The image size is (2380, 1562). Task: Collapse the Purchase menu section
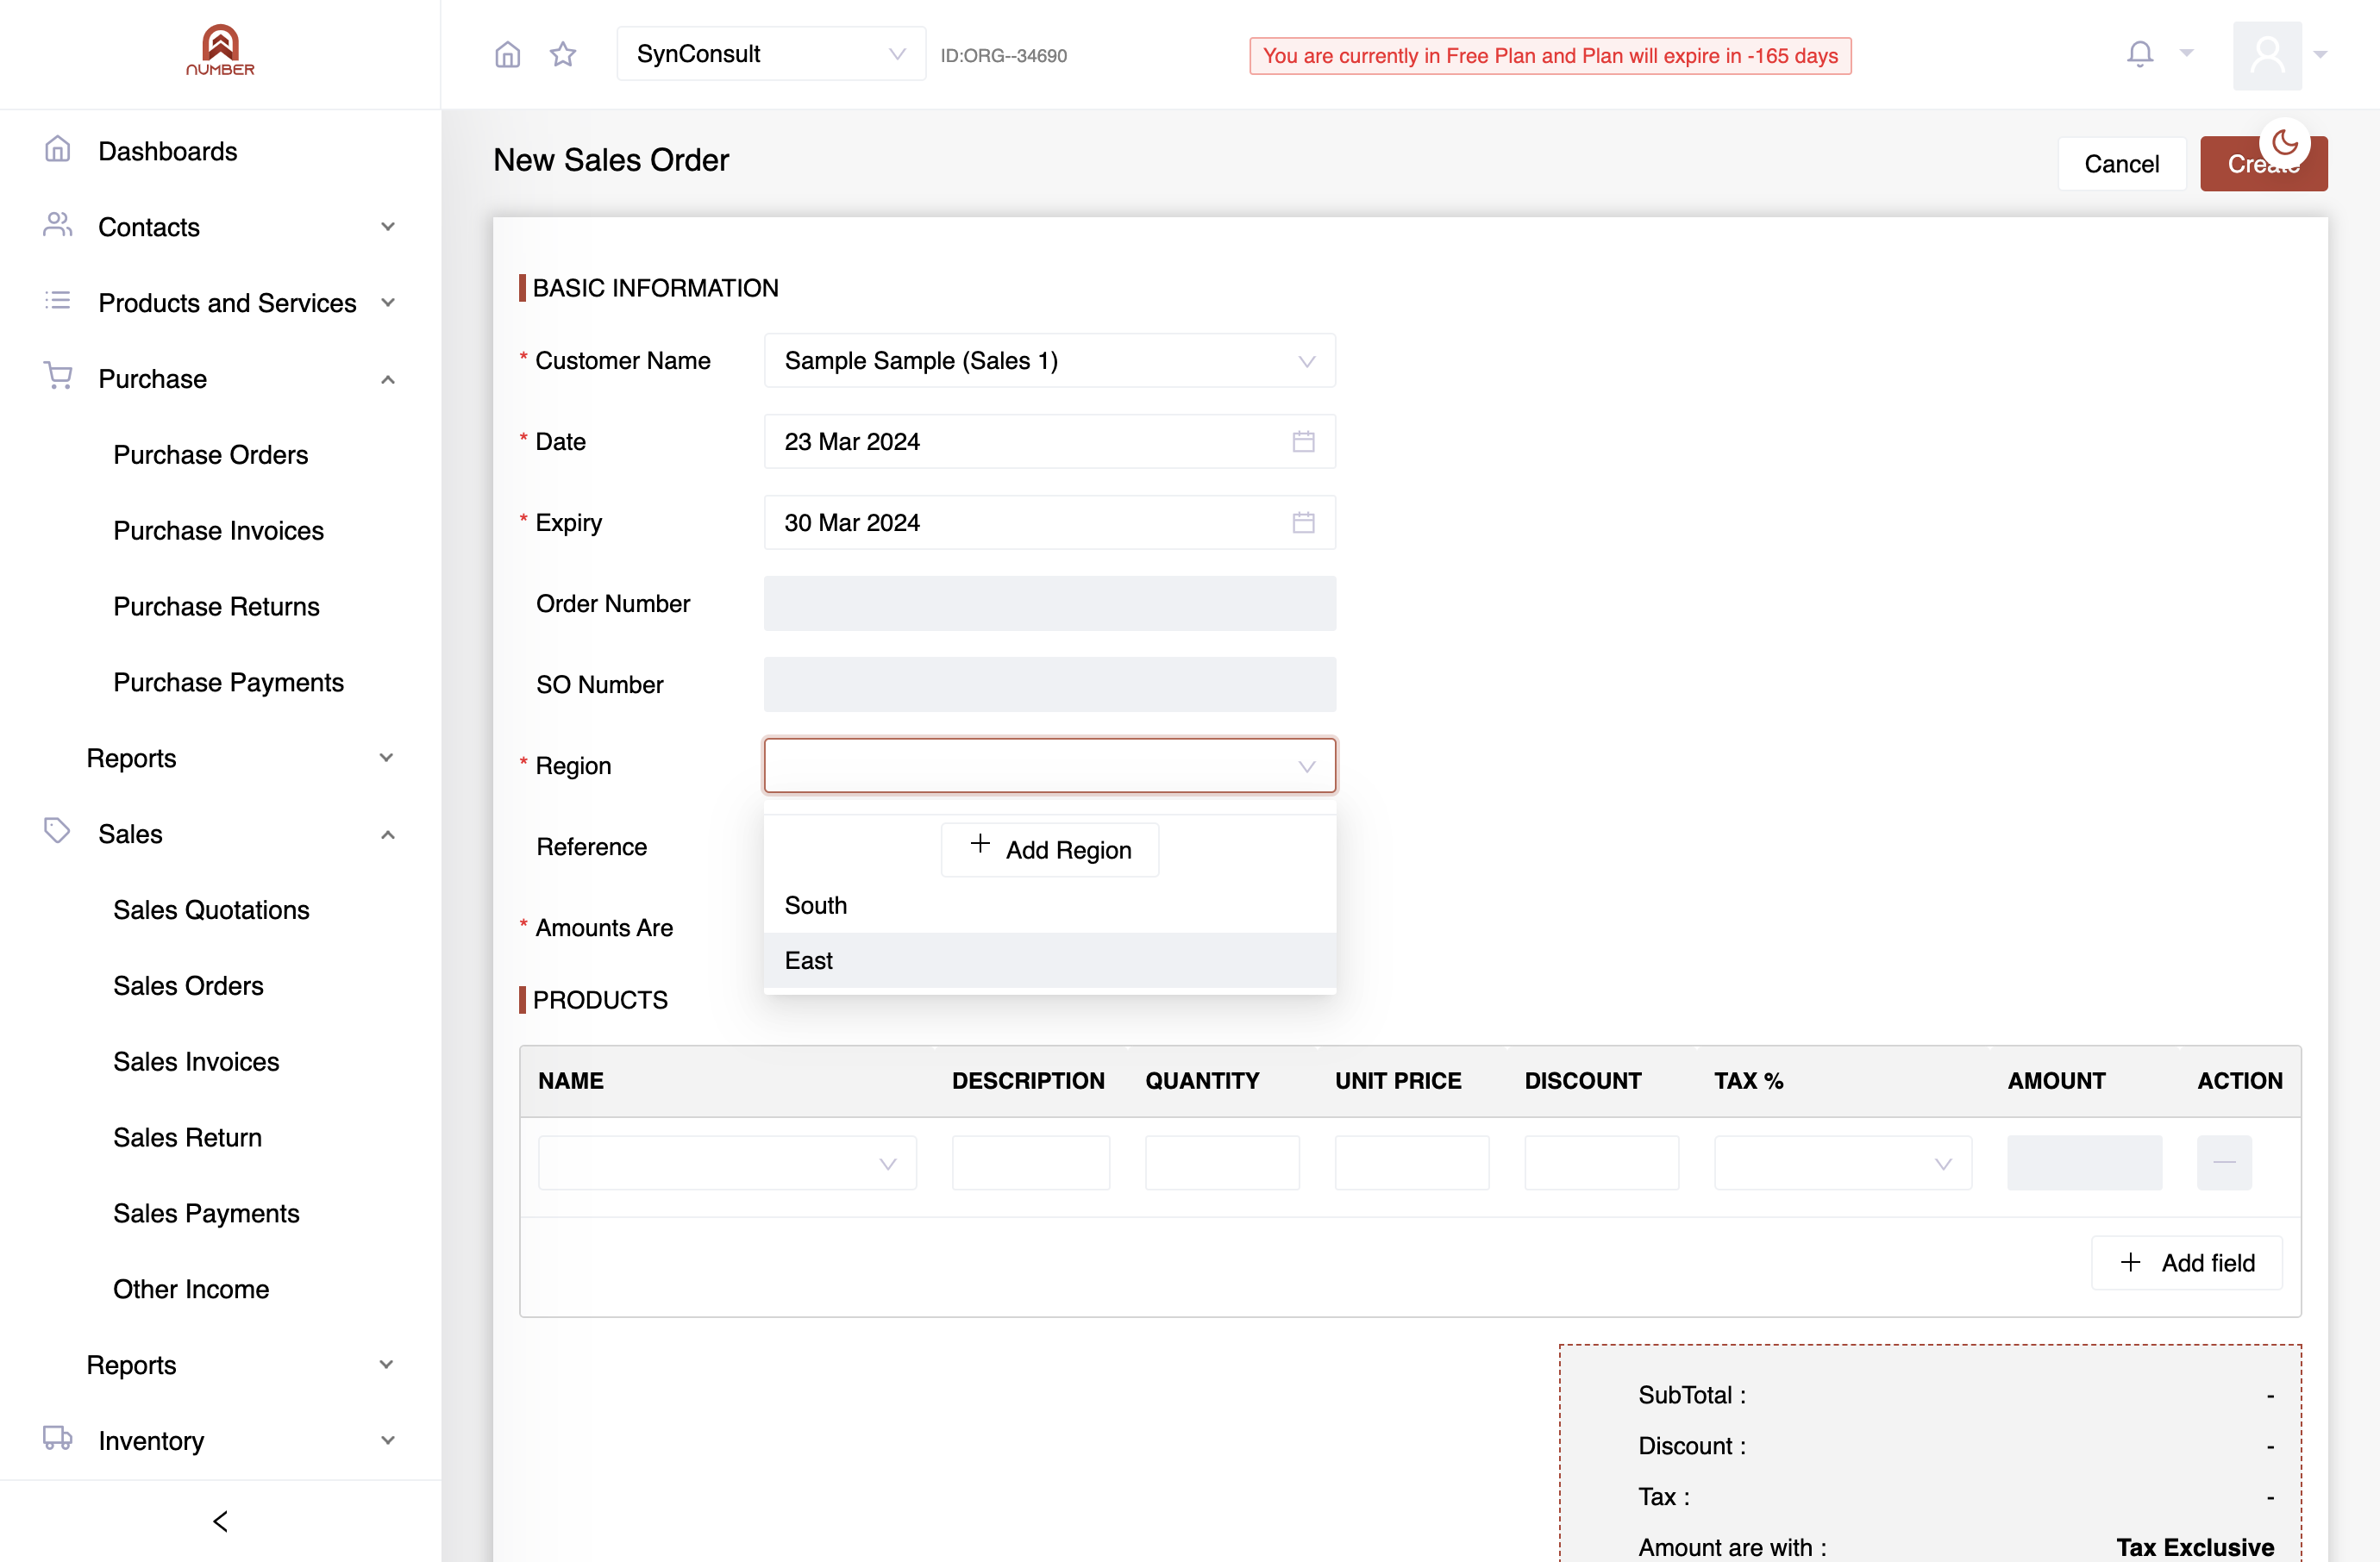click(388, 380)
